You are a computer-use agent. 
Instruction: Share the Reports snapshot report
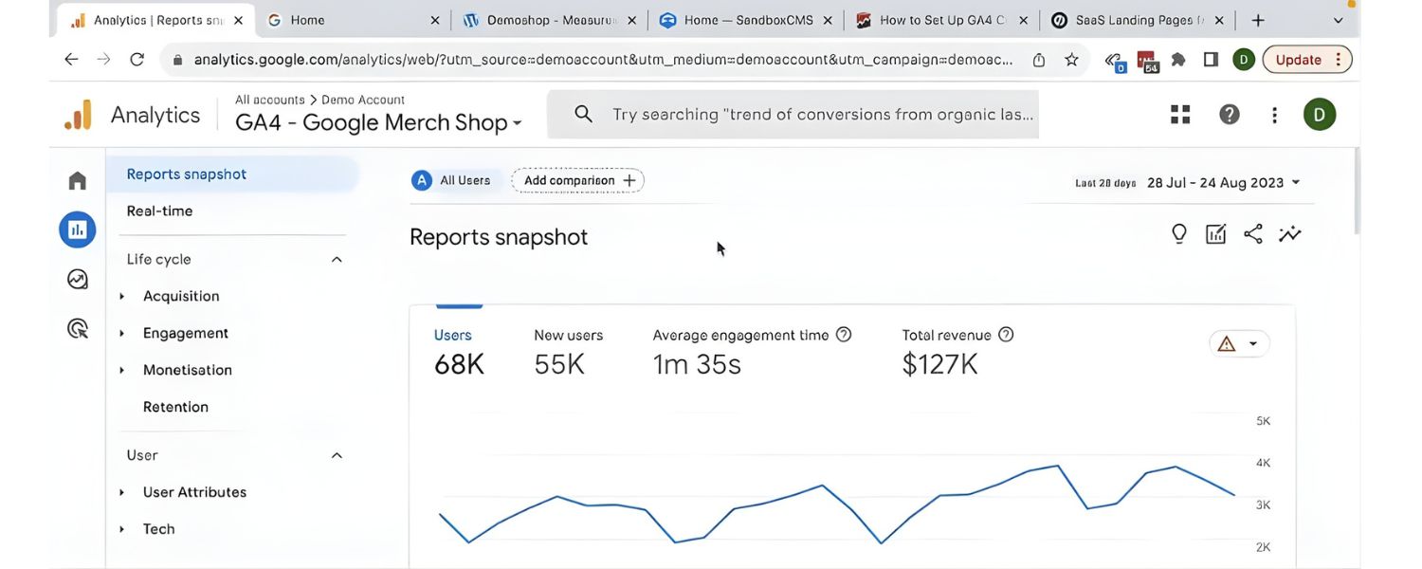(1252, 232)
